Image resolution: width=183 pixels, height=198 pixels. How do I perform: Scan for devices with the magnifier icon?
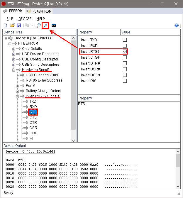click(x=39, y=26)
